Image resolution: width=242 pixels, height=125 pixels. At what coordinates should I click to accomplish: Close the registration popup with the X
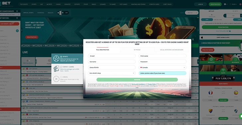point(193,40)
